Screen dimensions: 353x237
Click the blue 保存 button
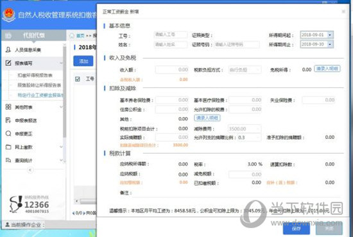point(297,229)
